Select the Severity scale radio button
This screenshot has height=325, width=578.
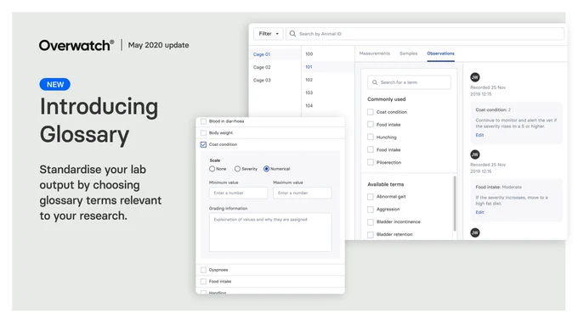click(237, 169)
